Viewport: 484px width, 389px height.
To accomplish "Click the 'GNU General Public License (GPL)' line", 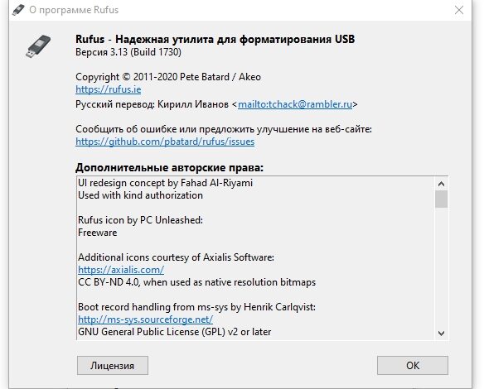I will coord(175,332).
